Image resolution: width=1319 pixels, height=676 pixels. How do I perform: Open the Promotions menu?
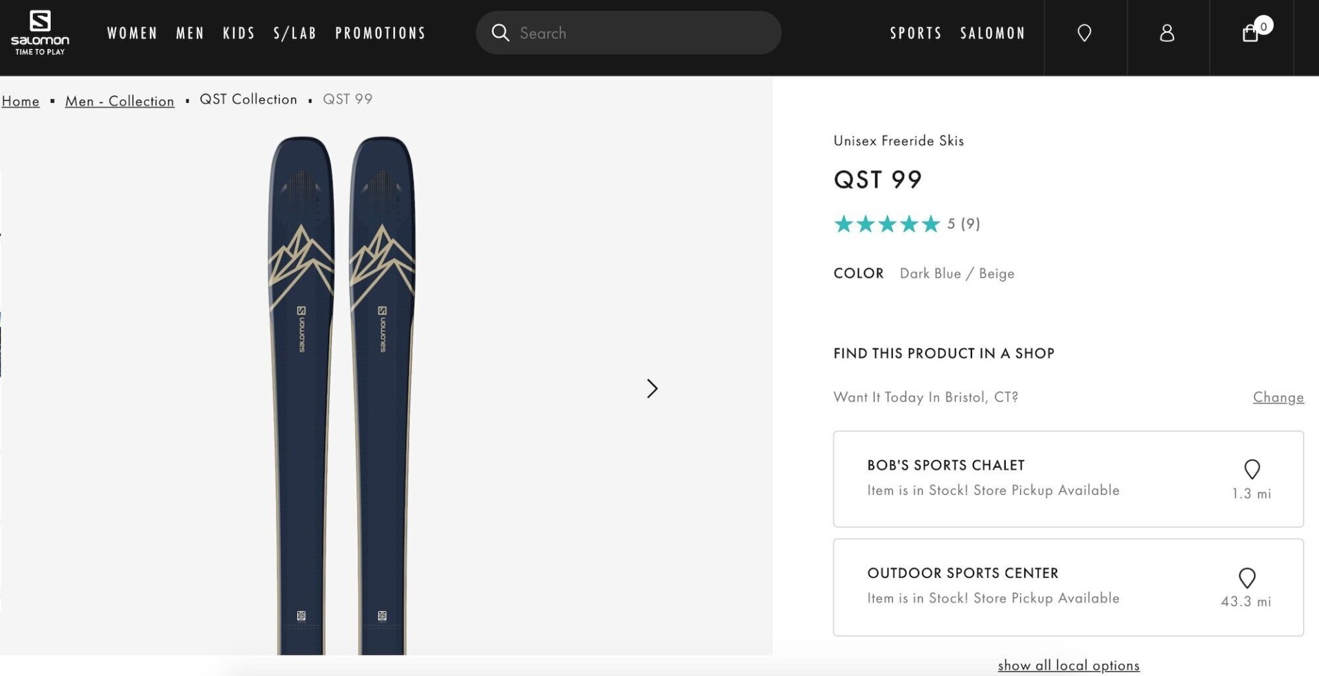(381, 33)
